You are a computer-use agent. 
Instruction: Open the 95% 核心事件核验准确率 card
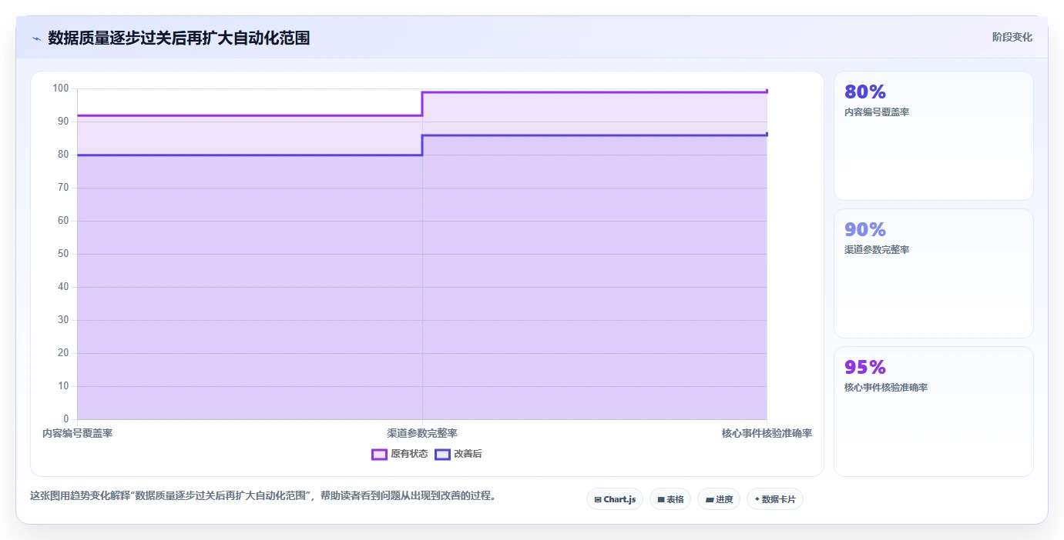click(x=933, y=411)
